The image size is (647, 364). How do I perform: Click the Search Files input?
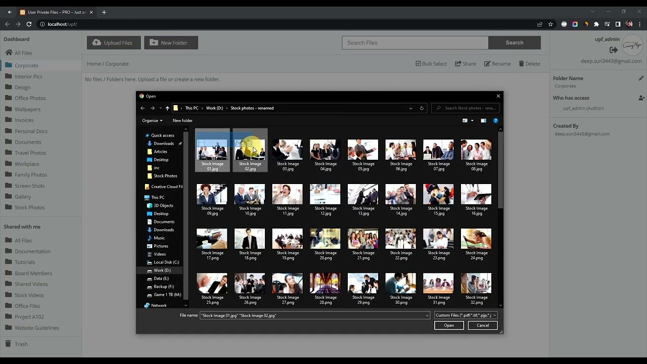pyautogui.click(x=415, y=43)
